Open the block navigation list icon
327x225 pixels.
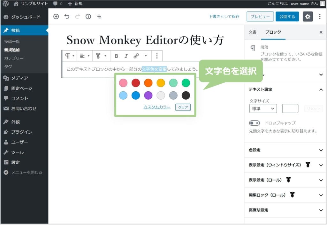[x=99, y=17]
